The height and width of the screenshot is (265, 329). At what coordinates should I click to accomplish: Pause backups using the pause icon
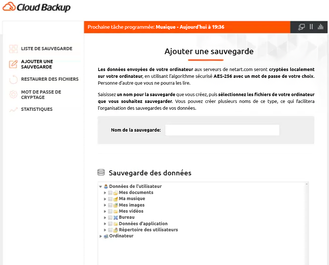[311, 27]
